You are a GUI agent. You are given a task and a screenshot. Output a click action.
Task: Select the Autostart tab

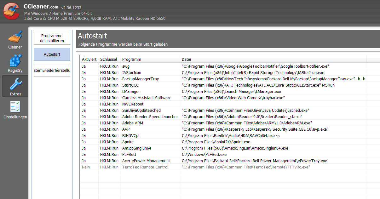pos(52,54)
